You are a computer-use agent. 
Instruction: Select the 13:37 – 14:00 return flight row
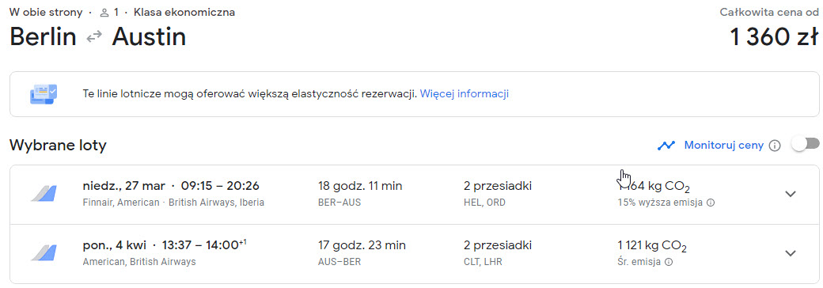click(415, 254)
